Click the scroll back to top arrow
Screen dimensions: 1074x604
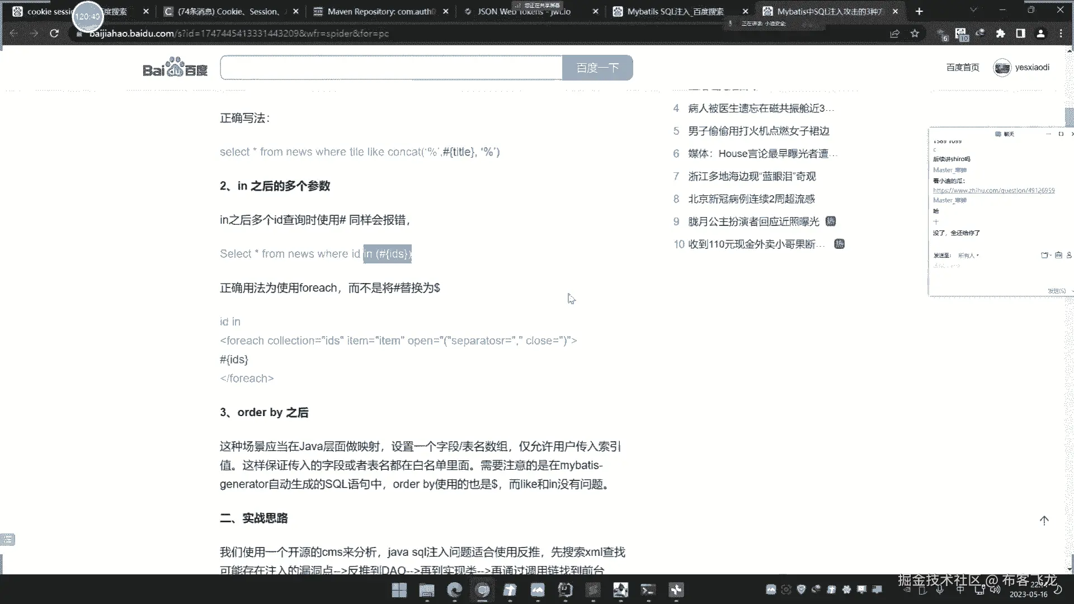pyautogui.click(x=1044, y=521)
